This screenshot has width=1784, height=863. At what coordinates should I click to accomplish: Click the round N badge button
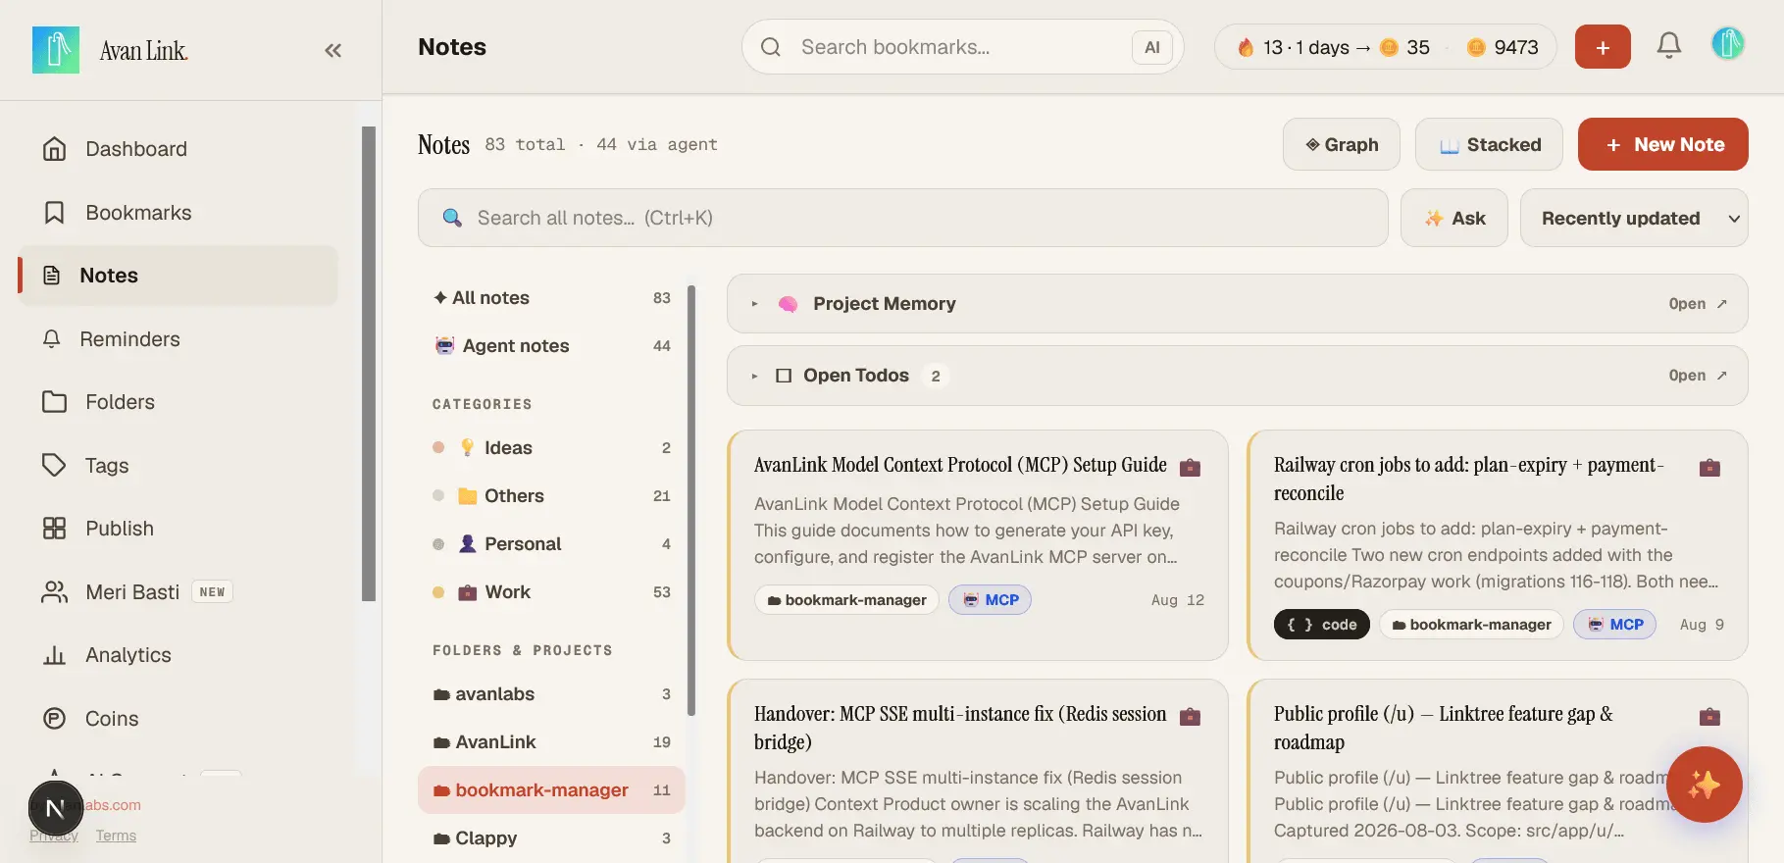coord(56,809)
